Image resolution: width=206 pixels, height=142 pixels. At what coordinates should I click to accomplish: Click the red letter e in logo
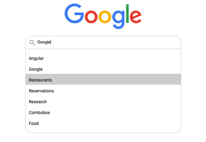tap(136, 17)
